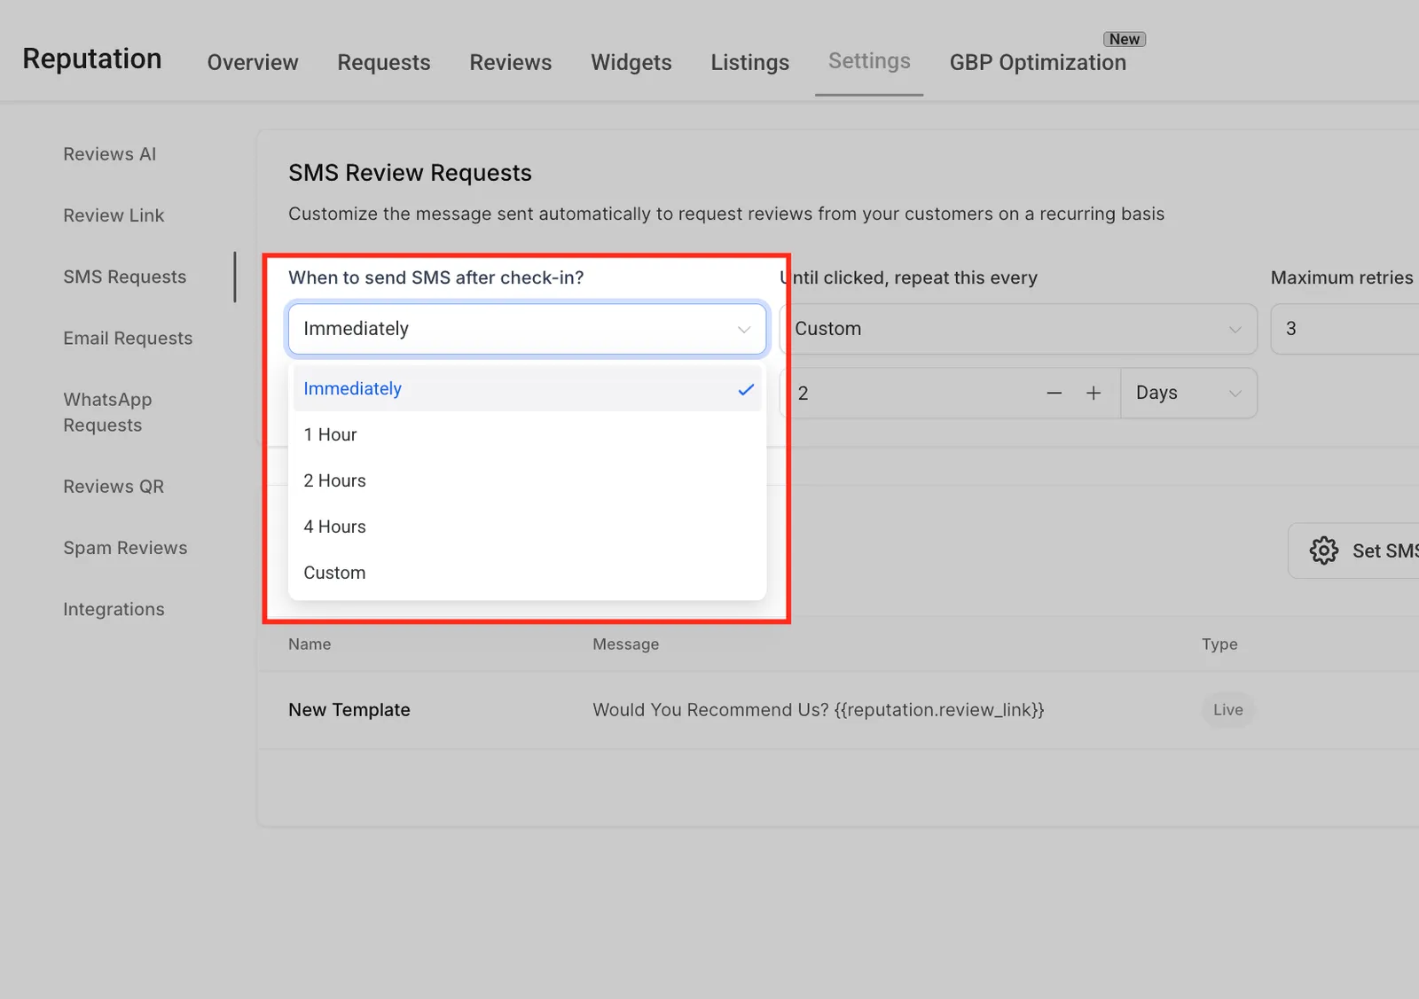
Task: Choose 4 Hours from the dropdown list
Action: 528,527
